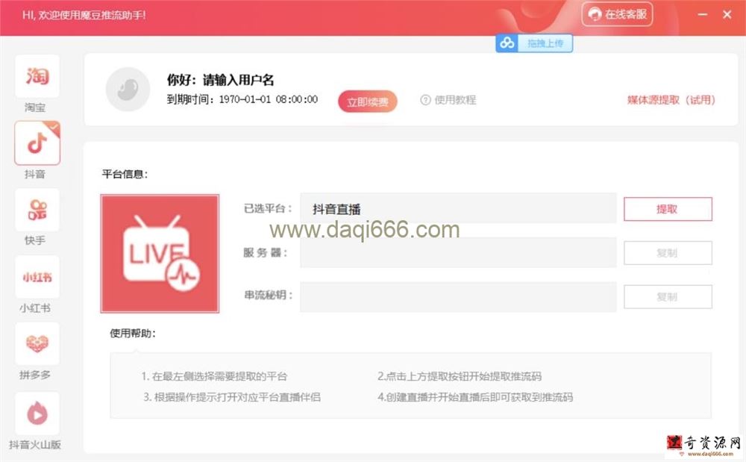Open the 使用教程 tutorial link
This screenshot has width=746, height=462.
coord(455,100)
